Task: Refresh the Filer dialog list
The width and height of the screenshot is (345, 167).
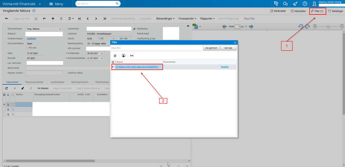Action: coord(115,56)
